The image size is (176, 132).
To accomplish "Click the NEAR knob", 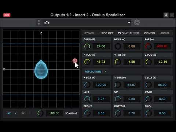I will [118, 46].
